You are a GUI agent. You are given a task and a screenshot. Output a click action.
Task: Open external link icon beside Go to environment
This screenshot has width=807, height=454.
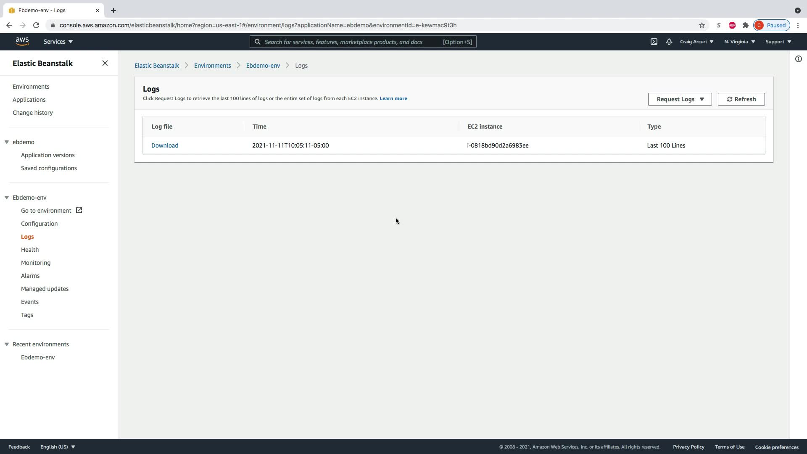[79, 210]
